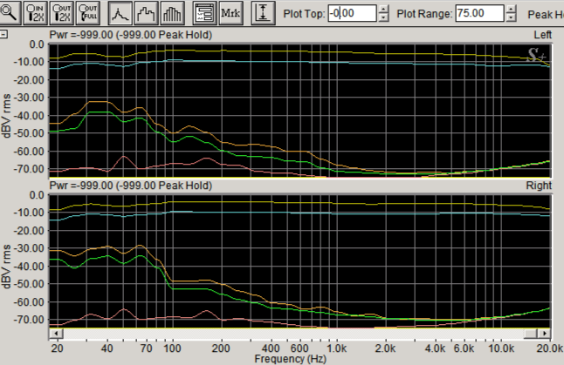Click the frequency scrollbar right arrow
Screen dimensions: 564x365
tap(545, 334)
